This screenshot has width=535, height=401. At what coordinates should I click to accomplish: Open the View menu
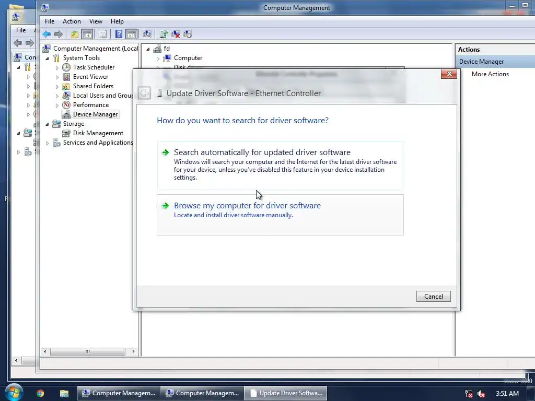tap(96, 21)
